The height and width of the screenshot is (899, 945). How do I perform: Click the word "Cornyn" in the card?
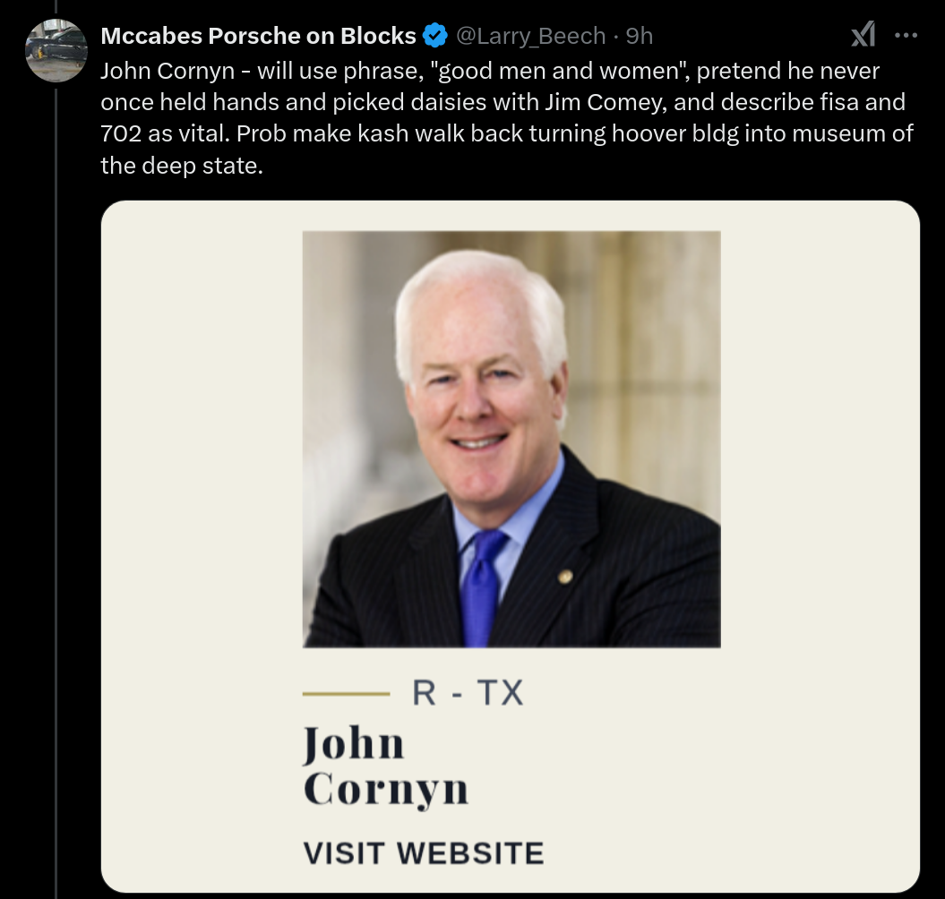386,790
